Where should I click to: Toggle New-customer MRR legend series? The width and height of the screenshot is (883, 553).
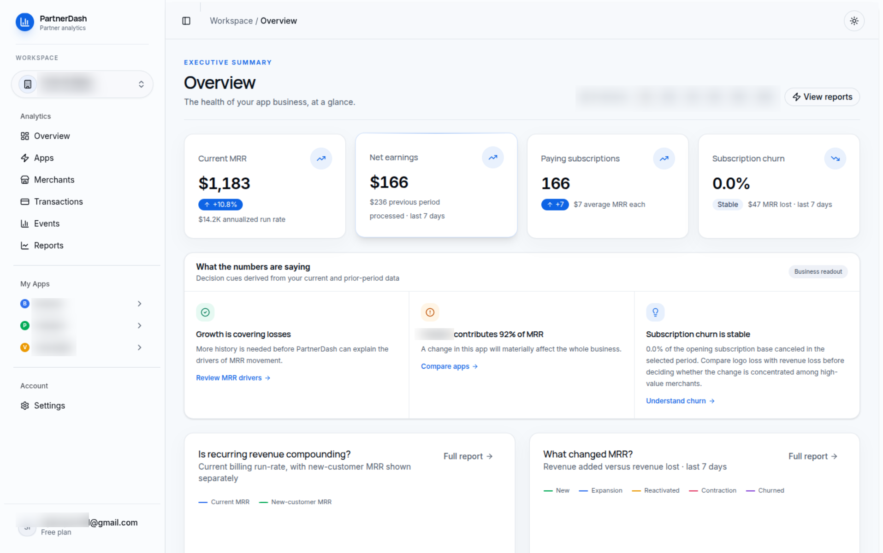[295, 502]
